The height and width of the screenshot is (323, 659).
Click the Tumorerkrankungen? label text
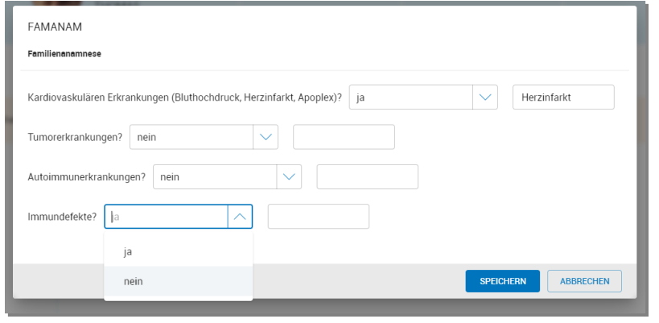tap(75, 137)
